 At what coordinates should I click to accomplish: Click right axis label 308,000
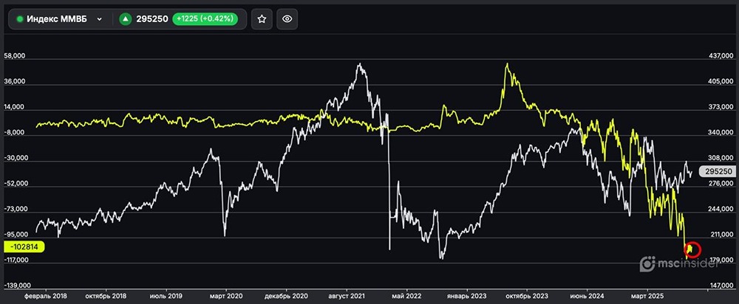pyautogui.click(x=721, y=158)
